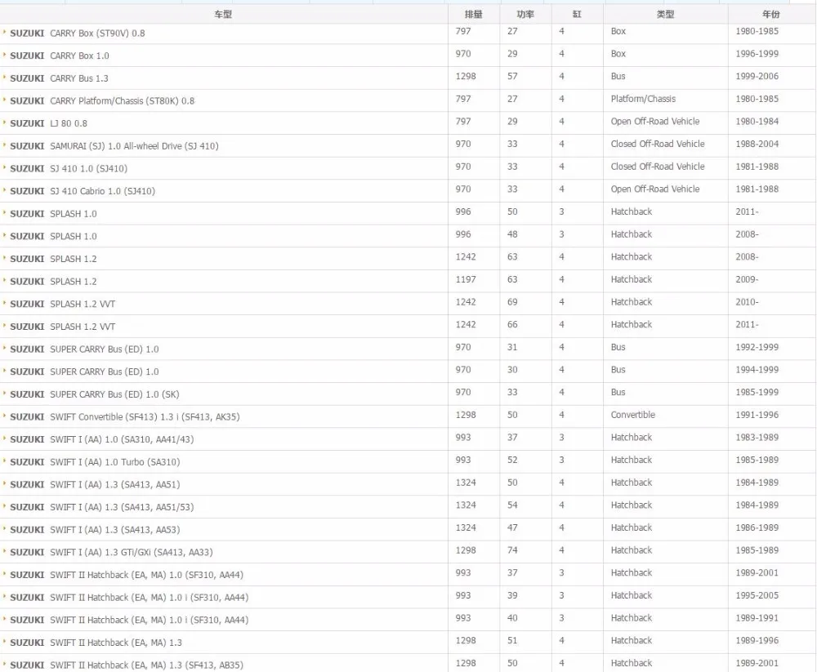The height and width of the screenshot is (672, 817).
Task: Click arrow icon beside SJ 410 Cabrio 1.0
Action: point(5,190)
